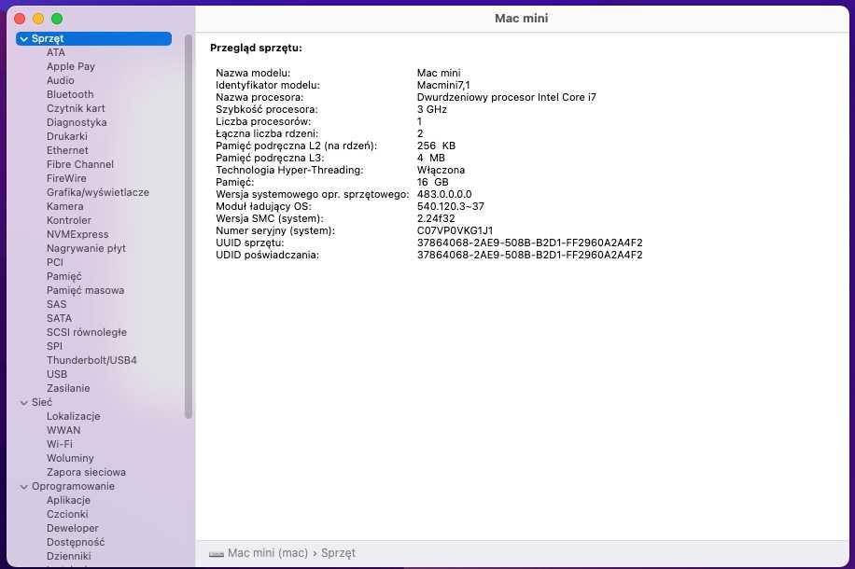855x569 pixels.
Task: Select Drukarki entry
Action: (x=66, y=136)
